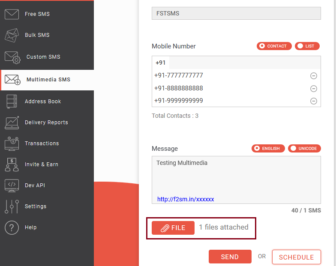Remove contact +91-9999999999 with minus icon
The image size is (336, 266).
[314, 101]
